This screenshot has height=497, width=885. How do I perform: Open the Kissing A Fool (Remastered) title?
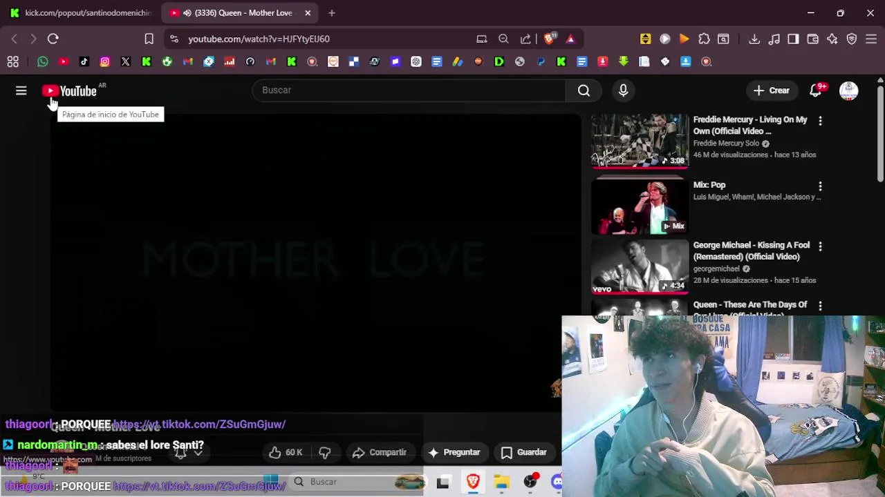pos(752,251)
